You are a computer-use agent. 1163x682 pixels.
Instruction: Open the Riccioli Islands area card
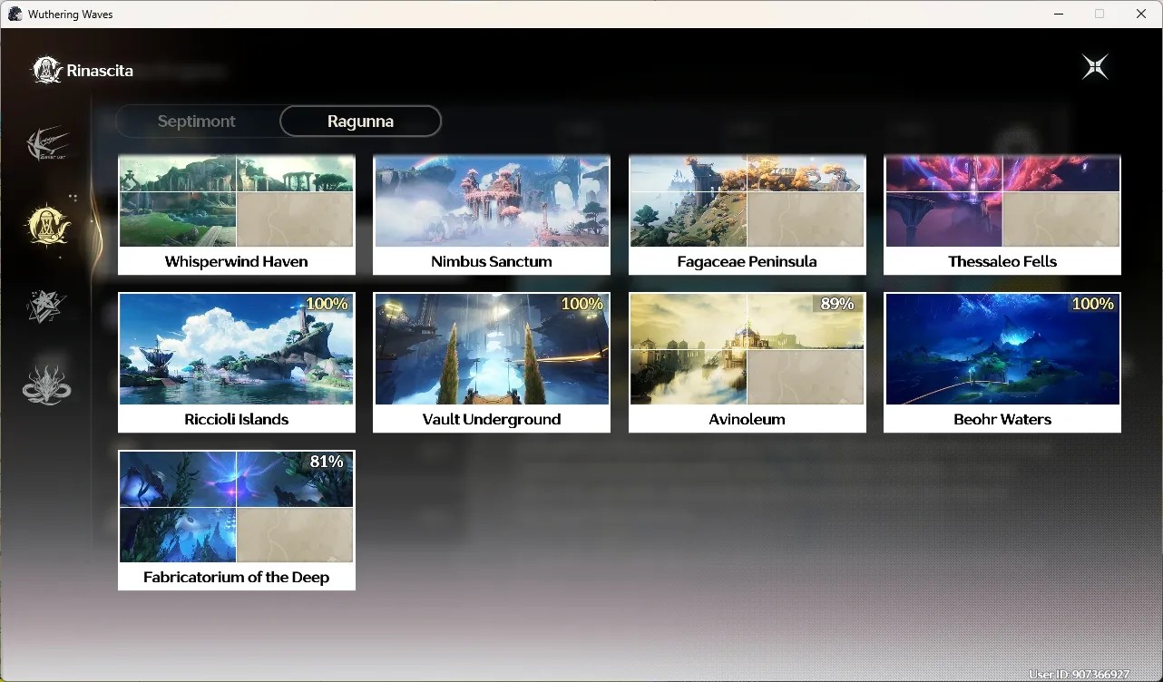tap(237, 362)
